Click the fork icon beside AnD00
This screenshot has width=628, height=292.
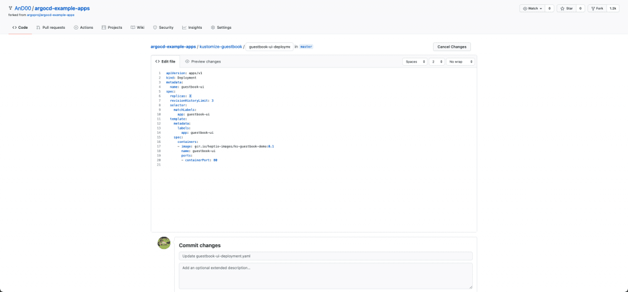[x=10, y=8]
